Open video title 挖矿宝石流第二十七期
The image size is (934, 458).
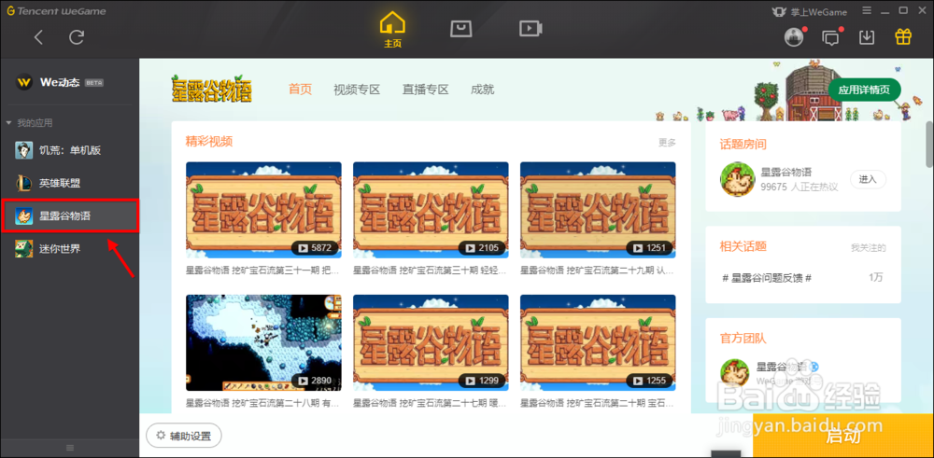coord(430,403)
